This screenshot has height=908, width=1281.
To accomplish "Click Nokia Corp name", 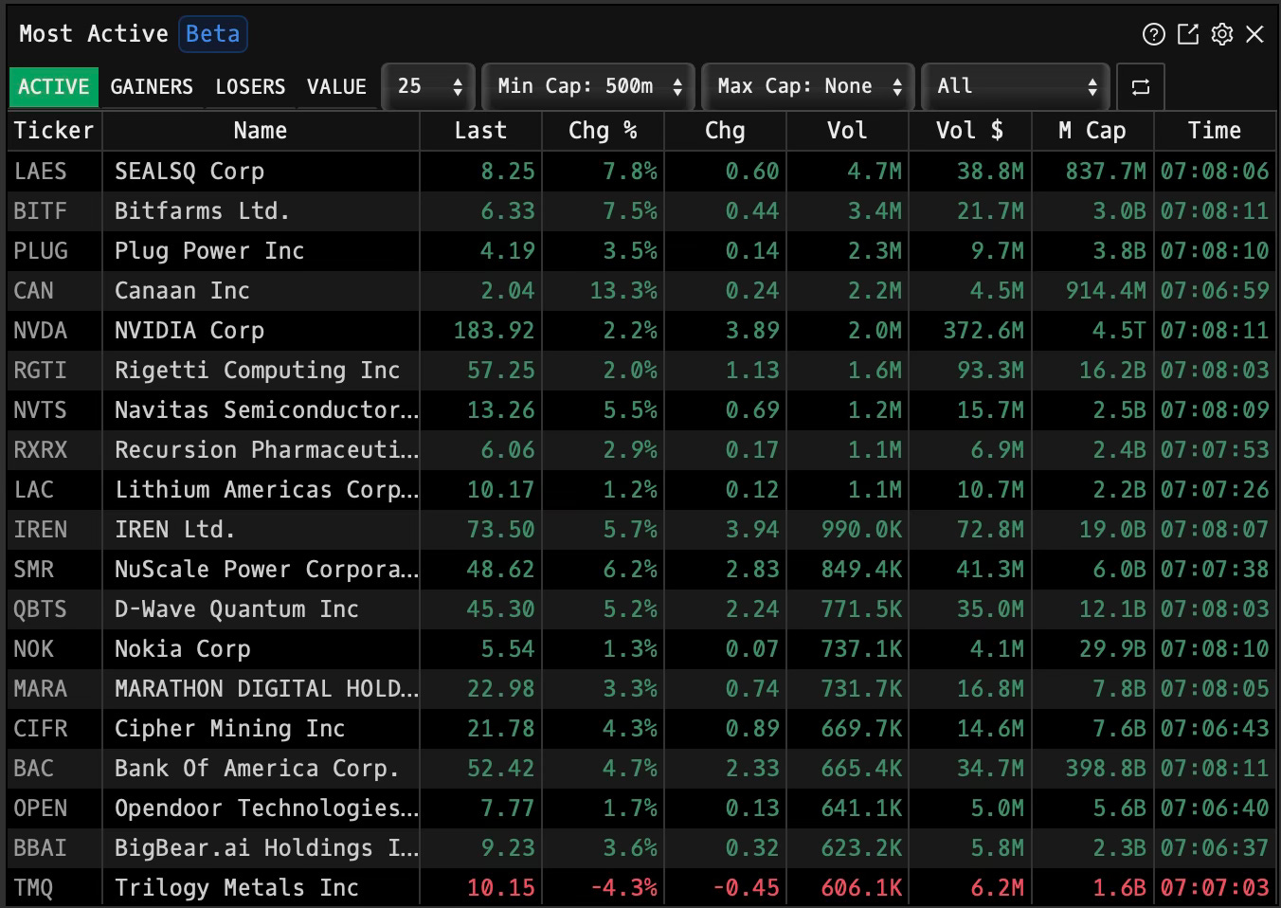I will 182,649.
